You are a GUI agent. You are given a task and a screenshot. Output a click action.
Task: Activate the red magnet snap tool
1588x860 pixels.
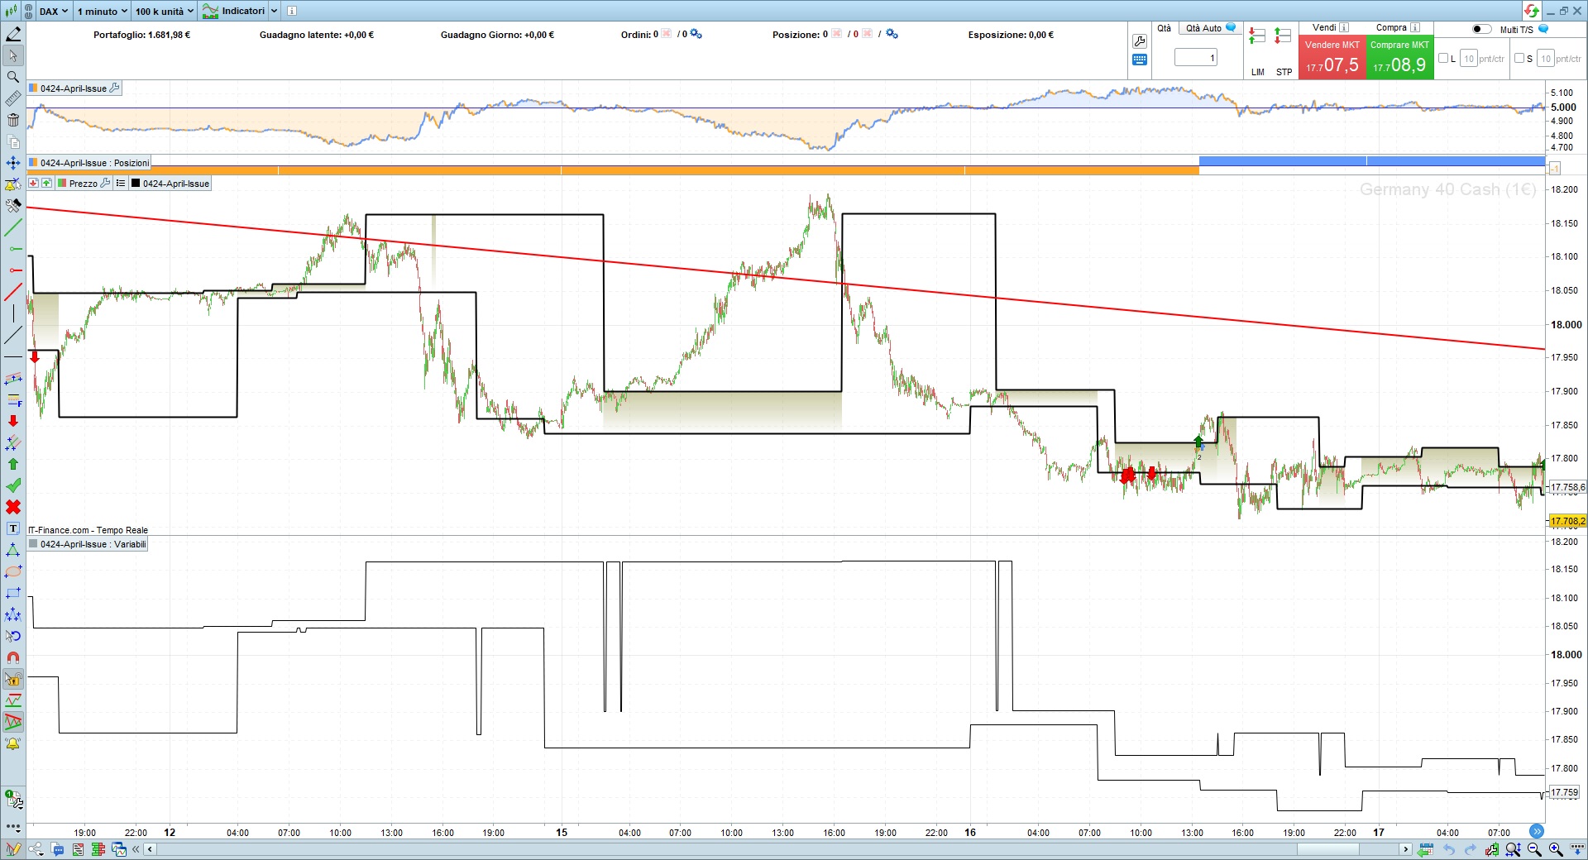click(13, 657)
